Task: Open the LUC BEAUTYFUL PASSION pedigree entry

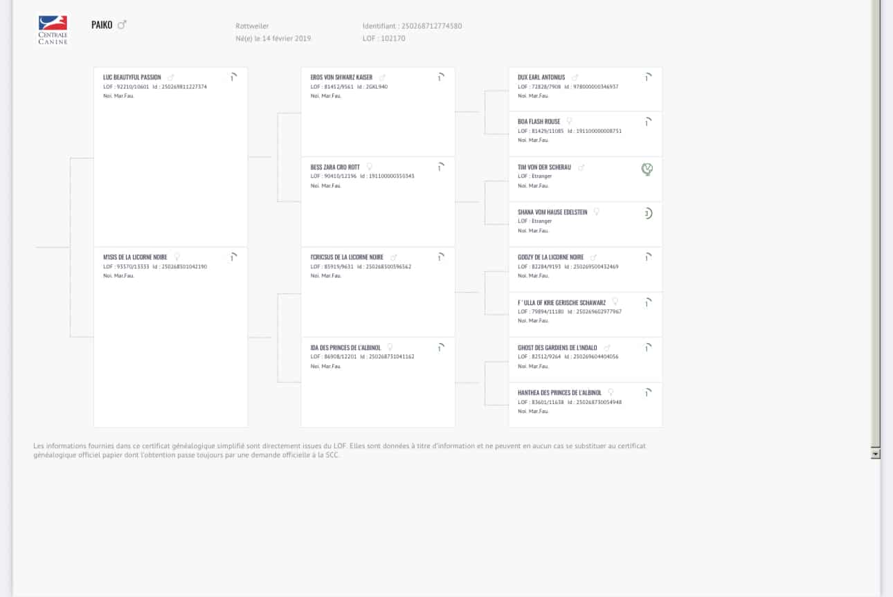Action: 132,77
